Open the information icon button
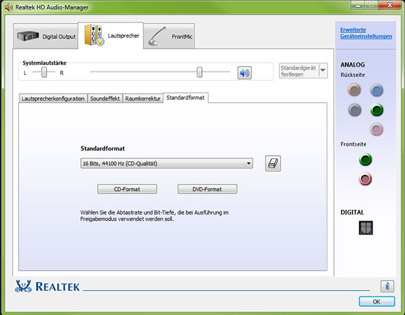The width and height of the screenshot is (405, 315). [387, 286]
